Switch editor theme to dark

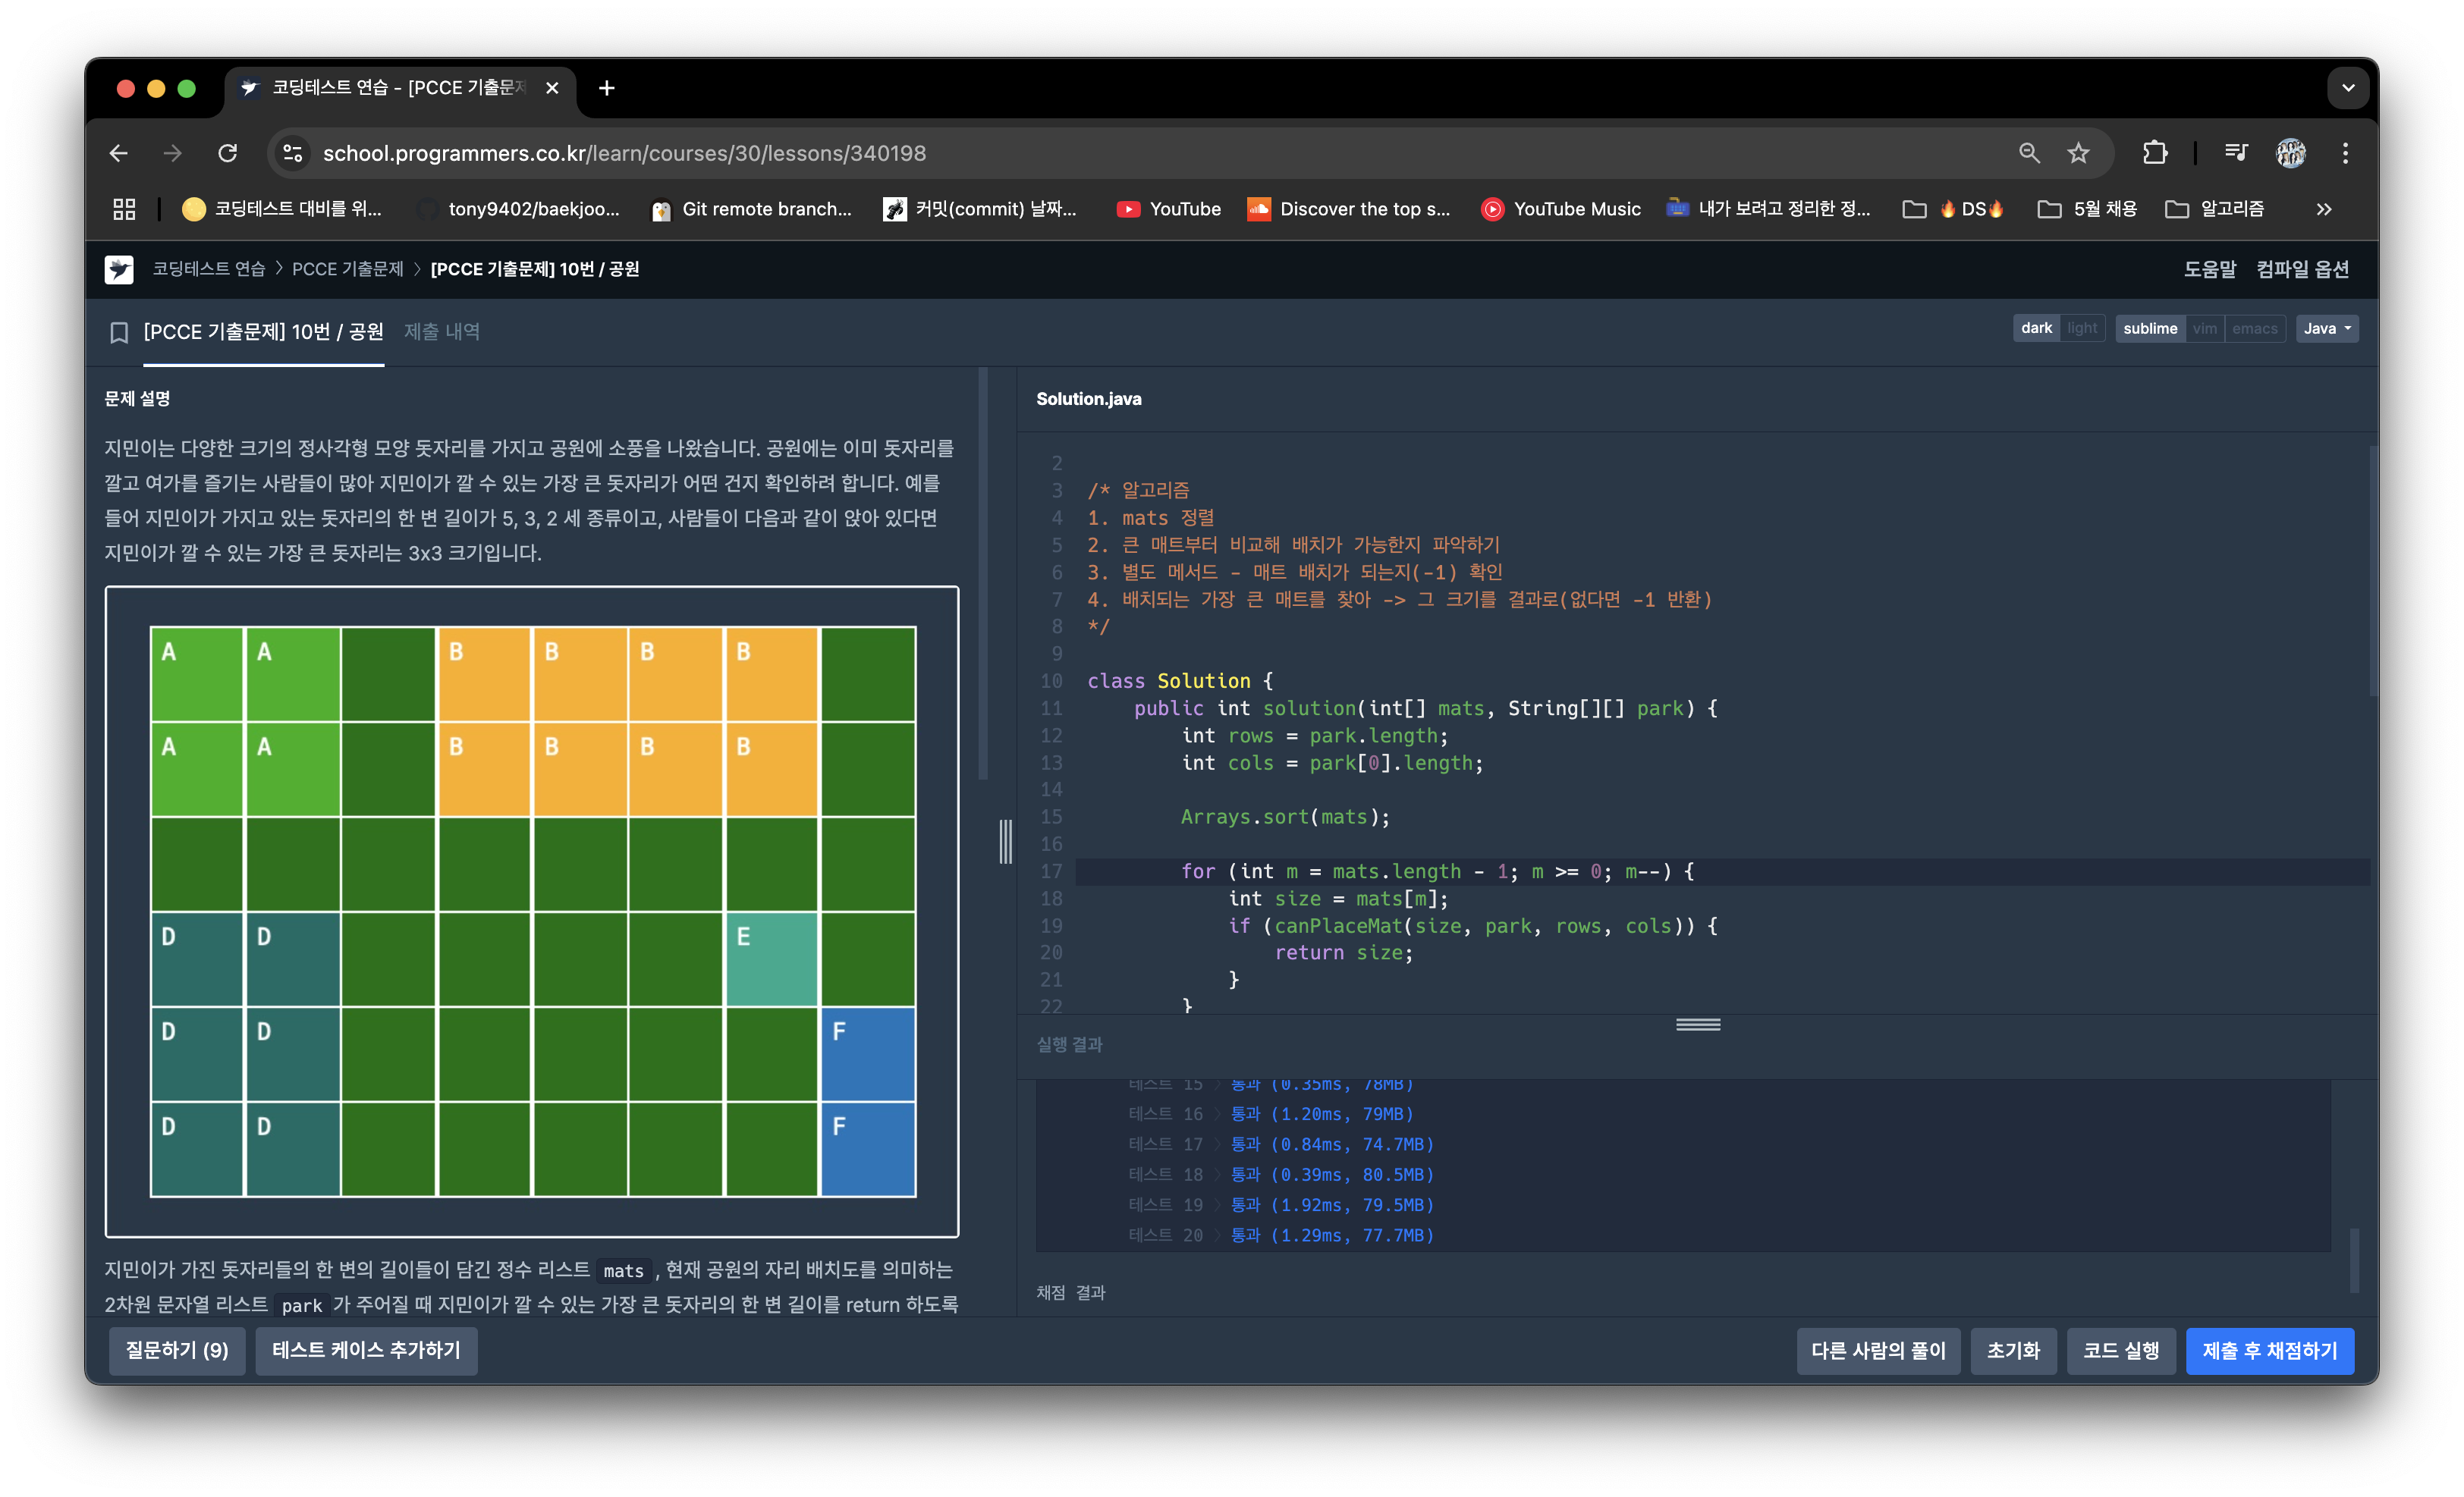(x=2035, y=328)
